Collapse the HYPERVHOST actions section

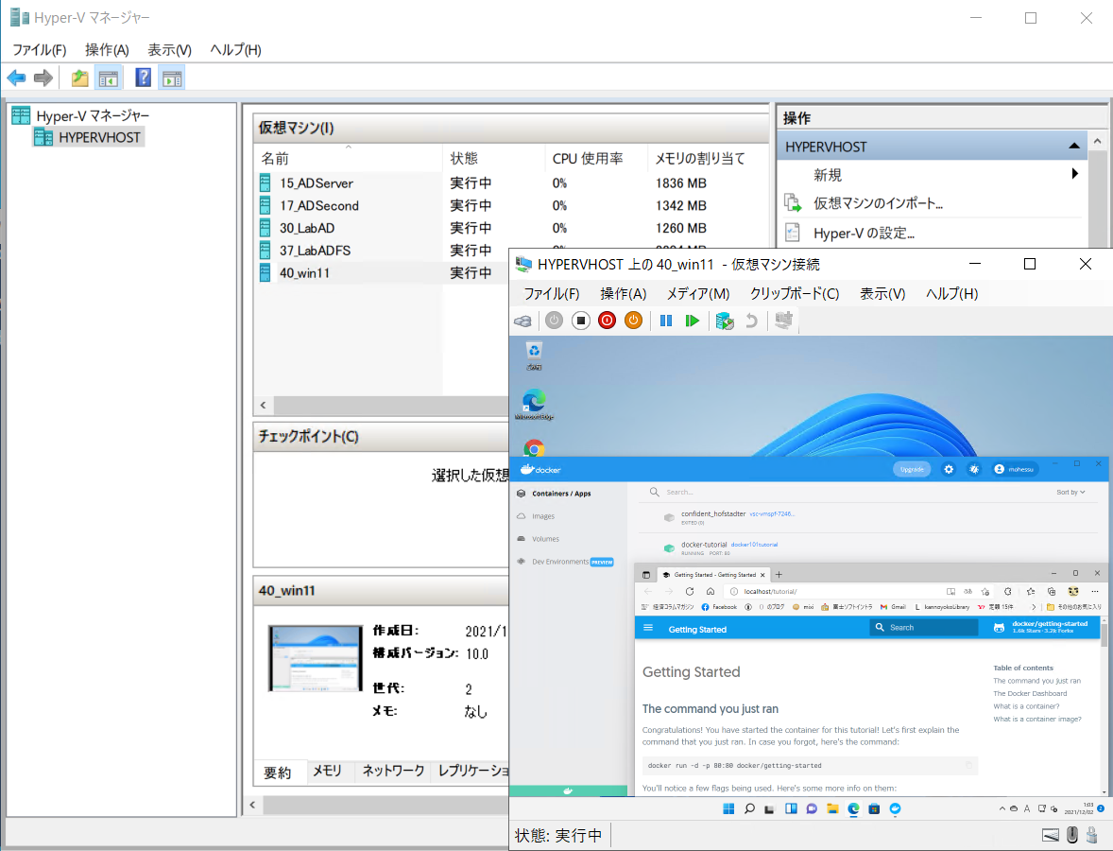(x=1074, y=147)
